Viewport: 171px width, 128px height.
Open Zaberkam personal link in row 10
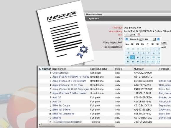[x=165, y=109]
